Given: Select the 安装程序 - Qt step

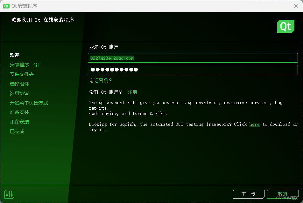Looking at the screenshot, I should click(x=24, y=64).
